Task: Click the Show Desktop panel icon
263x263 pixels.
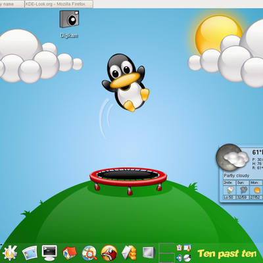Action: point(30,253)
